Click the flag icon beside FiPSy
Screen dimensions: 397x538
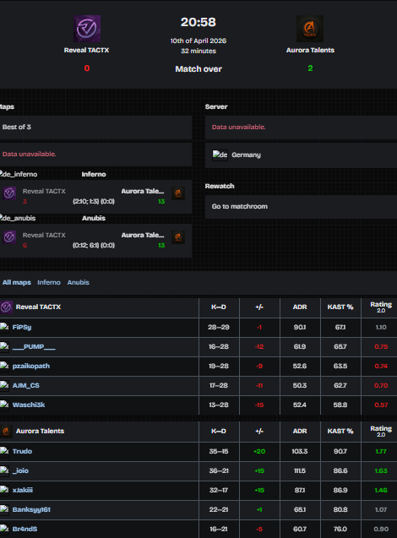click(x=4, y=327)
